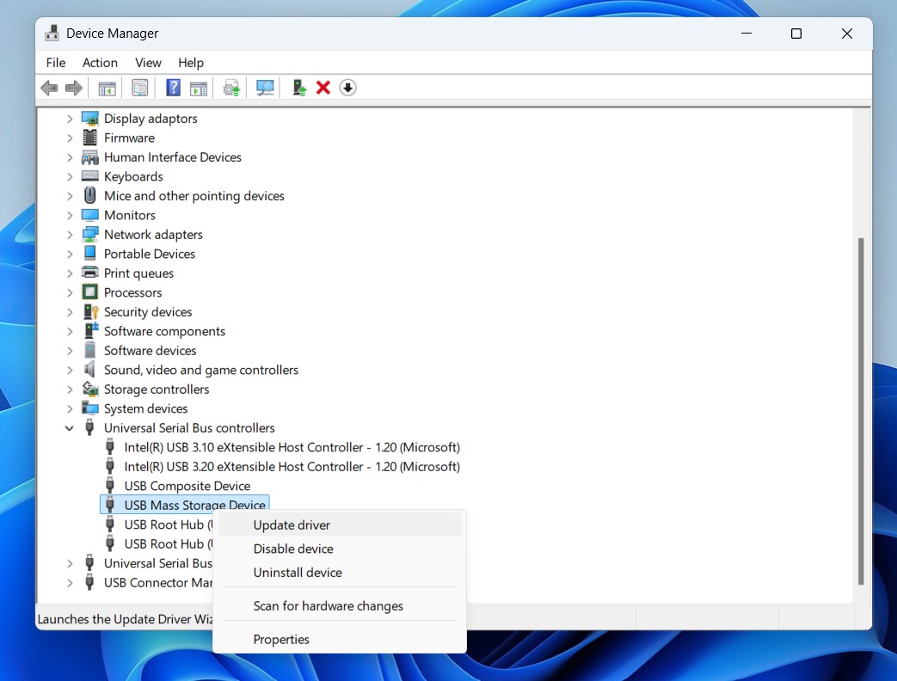897x681 pixels.
Task: Click the computer with green arrow toolbar icon
Action: [298, 88]
